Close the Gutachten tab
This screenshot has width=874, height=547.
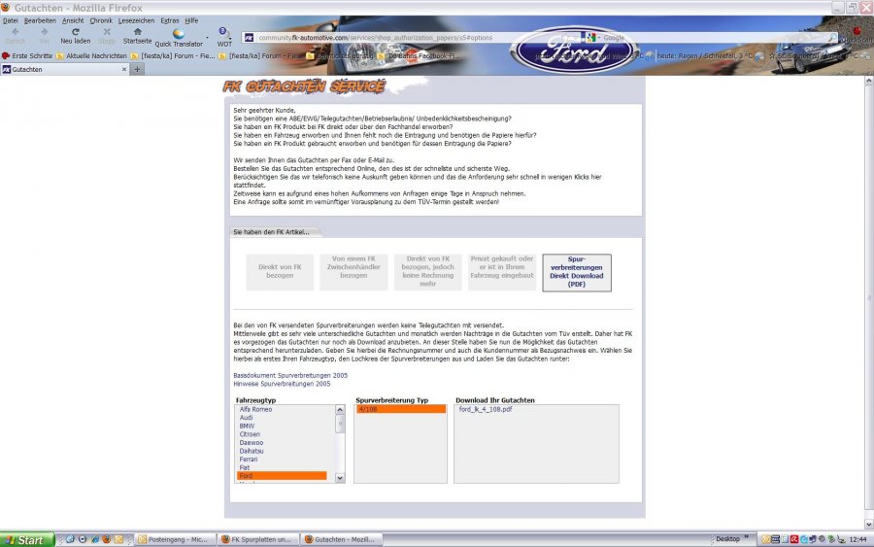124,70
